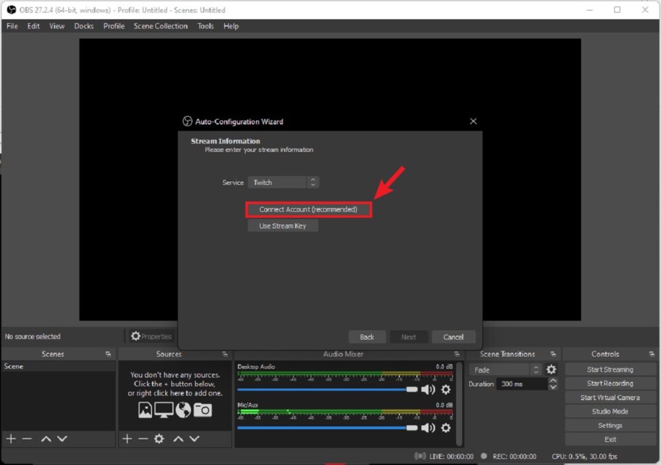Viewport: 661px width, 465px height.
Task: Collapse the Audio Mixer panel
Action: click(x=457, y=353)
